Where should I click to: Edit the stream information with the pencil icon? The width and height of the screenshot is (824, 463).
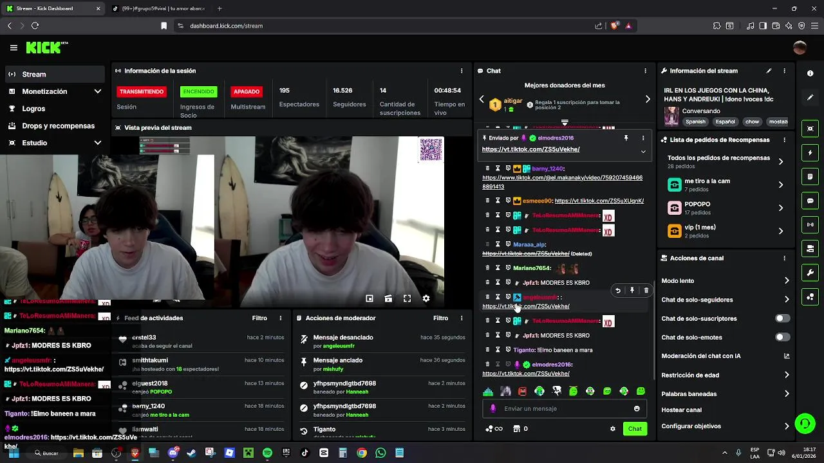(x=769, y=71)
